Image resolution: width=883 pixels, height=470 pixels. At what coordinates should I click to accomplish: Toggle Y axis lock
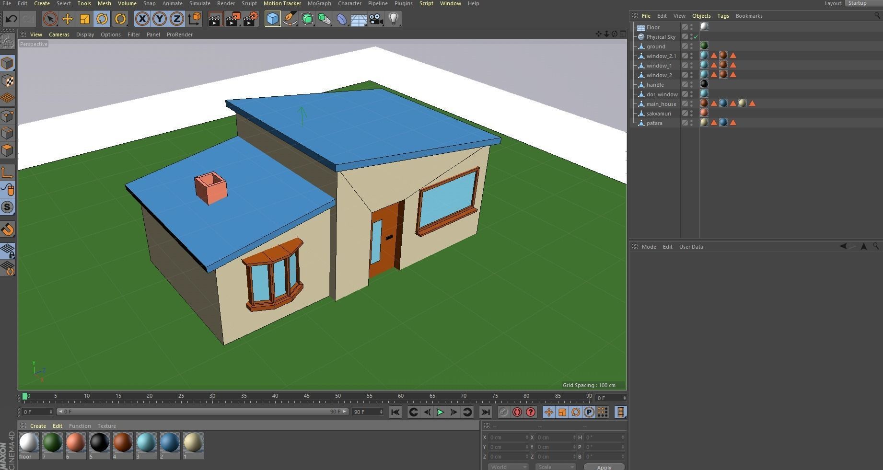point(159,19)
